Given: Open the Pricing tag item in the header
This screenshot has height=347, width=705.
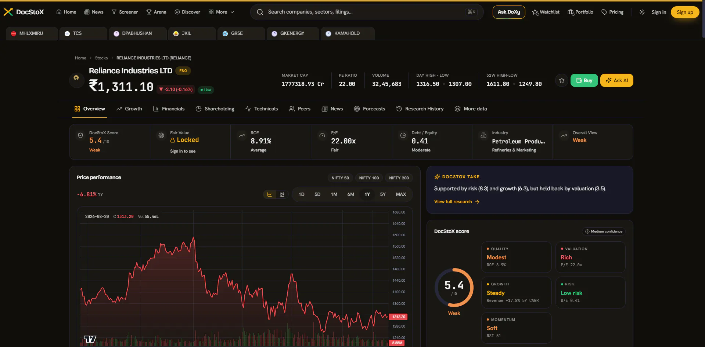Looking at the screenshot, I should (x=612, y=12).
